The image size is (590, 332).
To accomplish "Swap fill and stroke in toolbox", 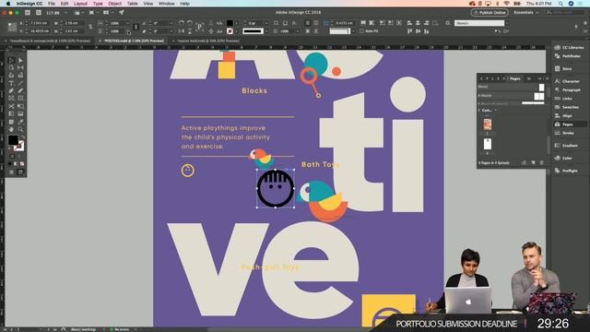I will 22,137.
